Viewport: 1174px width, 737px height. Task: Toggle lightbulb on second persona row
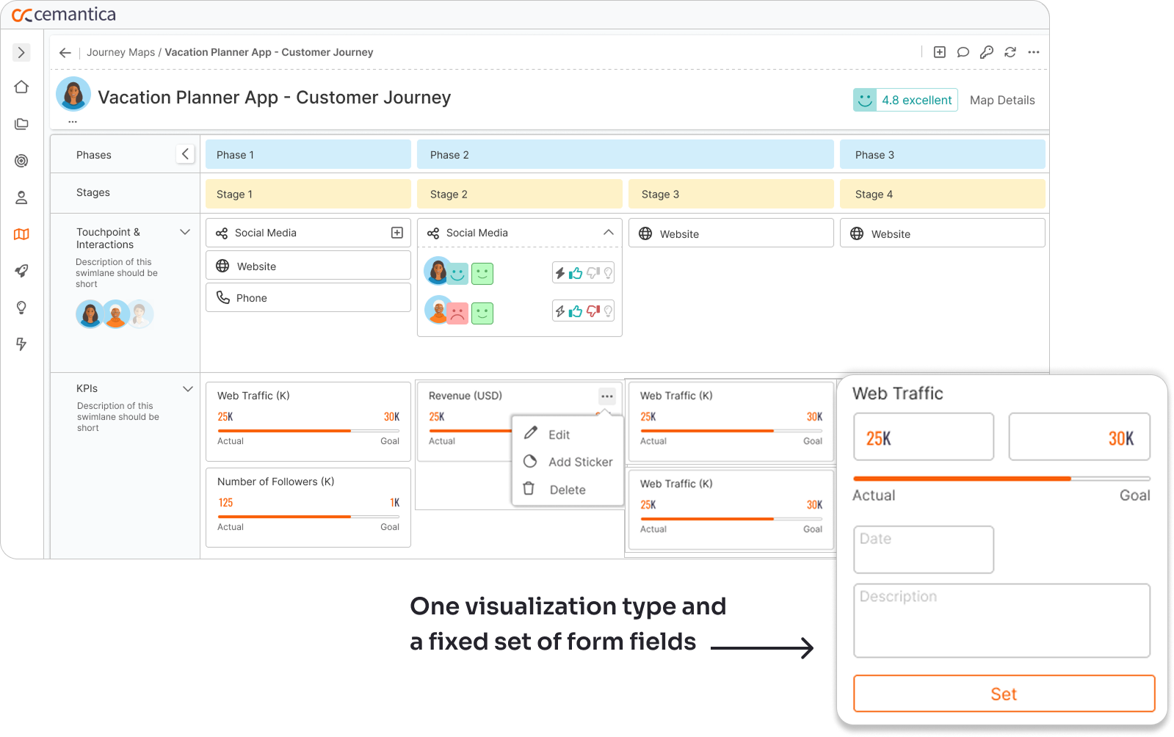(x=608, y=311)
